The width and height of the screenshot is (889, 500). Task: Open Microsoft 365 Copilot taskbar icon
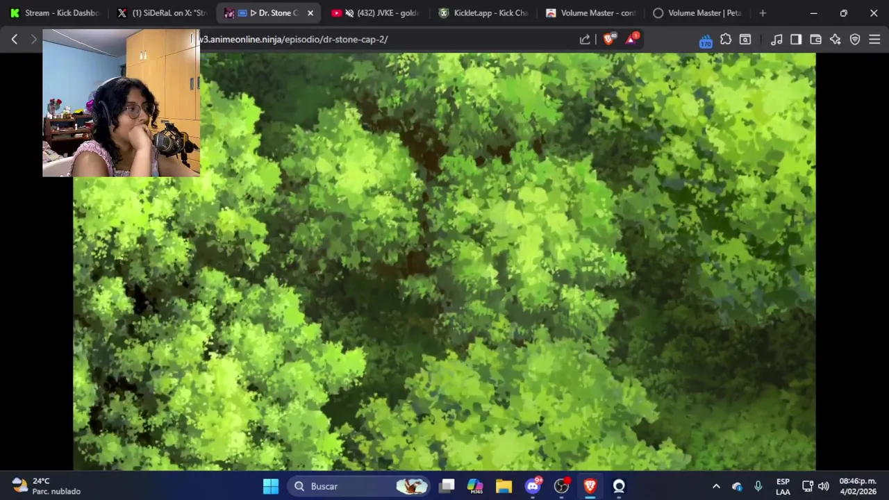click(x=475, y=486)
